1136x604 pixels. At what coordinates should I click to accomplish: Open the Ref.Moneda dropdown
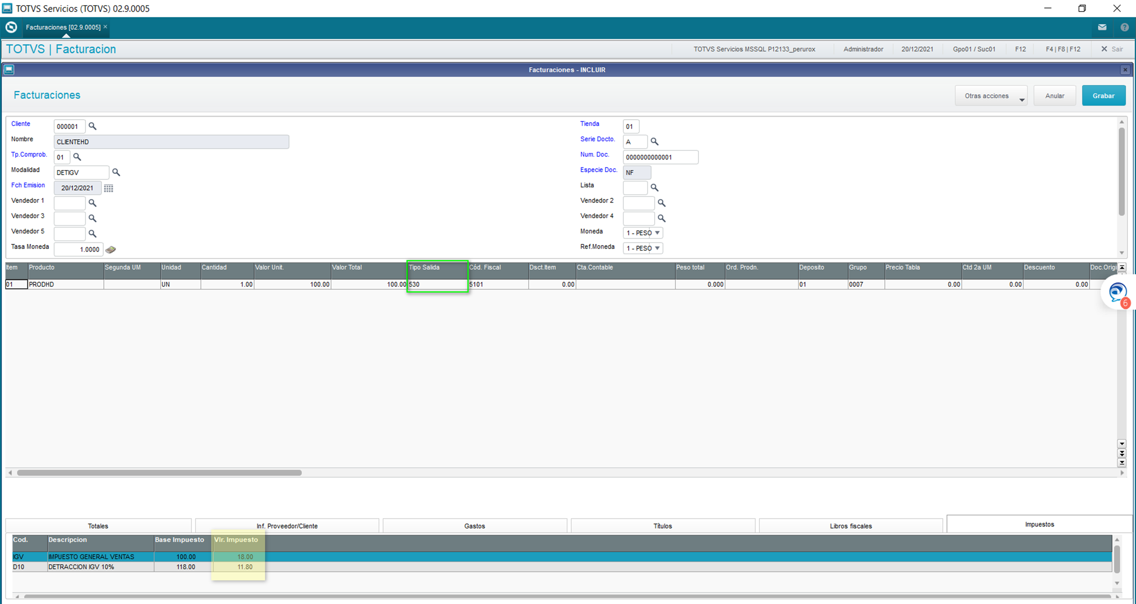[x=643, y=248]
